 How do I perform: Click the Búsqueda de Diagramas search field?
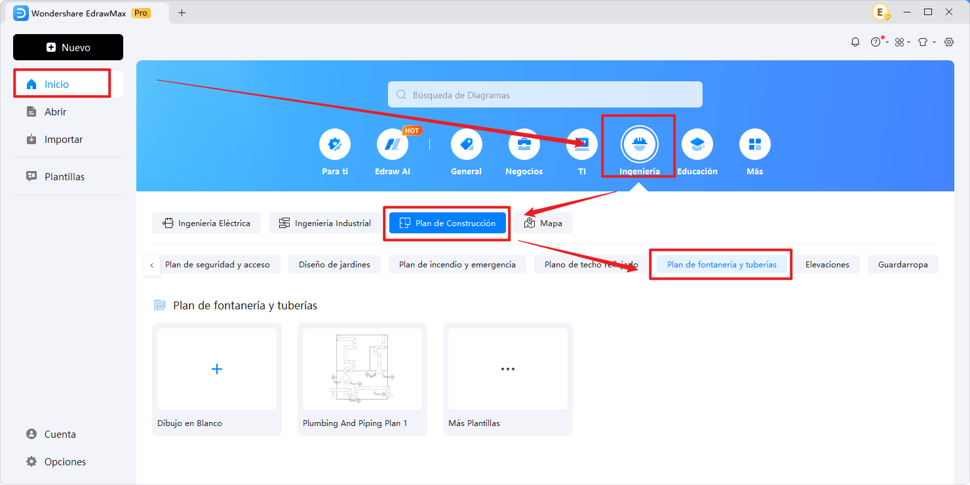545,95
